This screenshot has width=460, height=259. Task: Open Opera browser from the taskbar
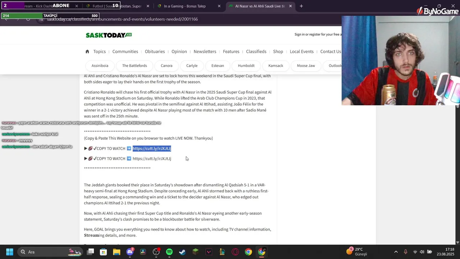point(235,252)
